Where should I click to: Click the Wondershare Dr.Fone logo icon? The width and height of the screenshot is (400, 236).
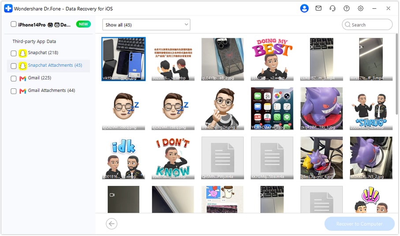coord(8,8)
